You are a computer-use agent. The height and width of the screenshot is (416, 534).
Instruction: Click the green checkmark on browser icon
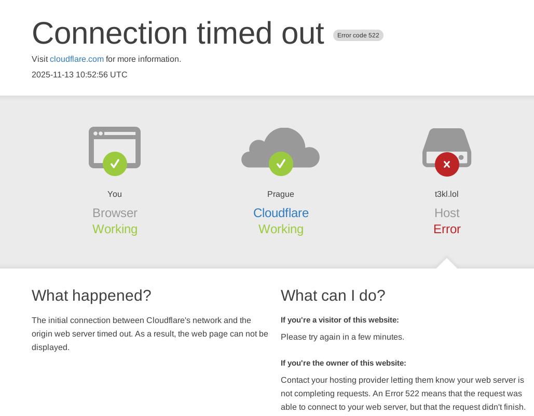coord(115,164)
